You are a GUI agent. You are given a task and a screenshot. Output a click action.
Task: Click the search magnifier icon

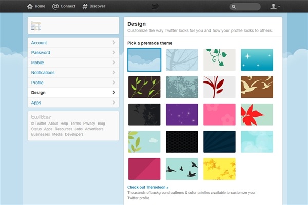click(x=234, y=7)
